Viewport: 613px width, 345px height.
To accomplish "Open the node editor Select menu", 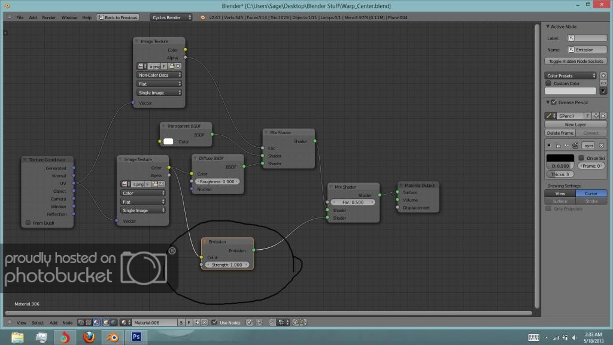I will tap(38, 323).
